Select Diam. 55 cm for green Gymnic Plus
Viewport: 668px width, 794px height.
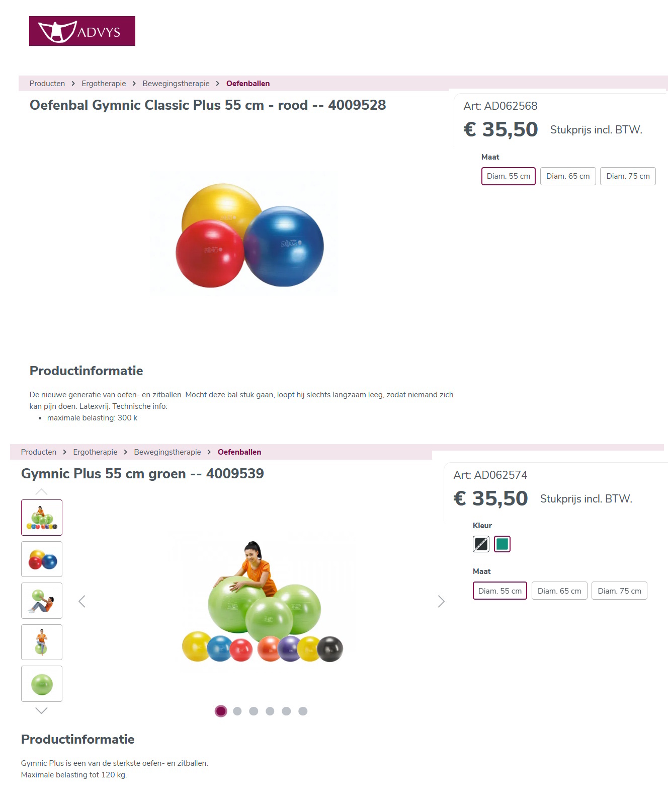point(500,591)
